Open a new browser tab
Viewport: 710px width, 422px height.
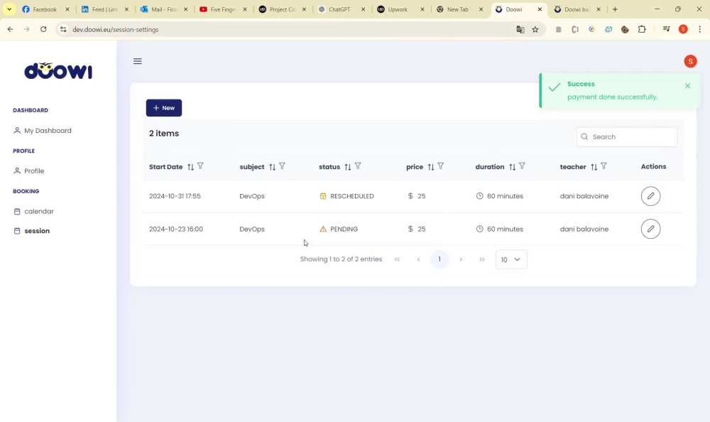coord(615,9)
